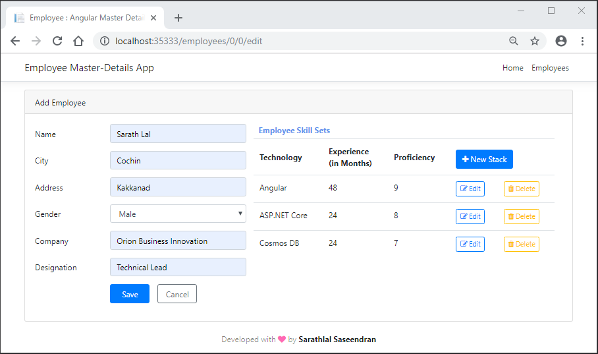598x354 pixels.
Task: Click the zoom magnifier icon in address bar
Action: (513, 41)
